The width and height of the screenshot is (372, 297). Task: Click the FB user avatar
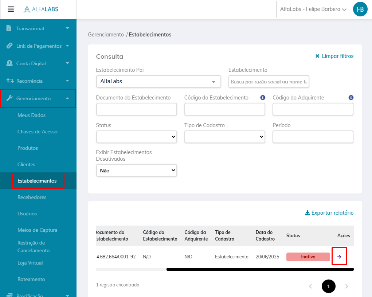coord(360,9)
